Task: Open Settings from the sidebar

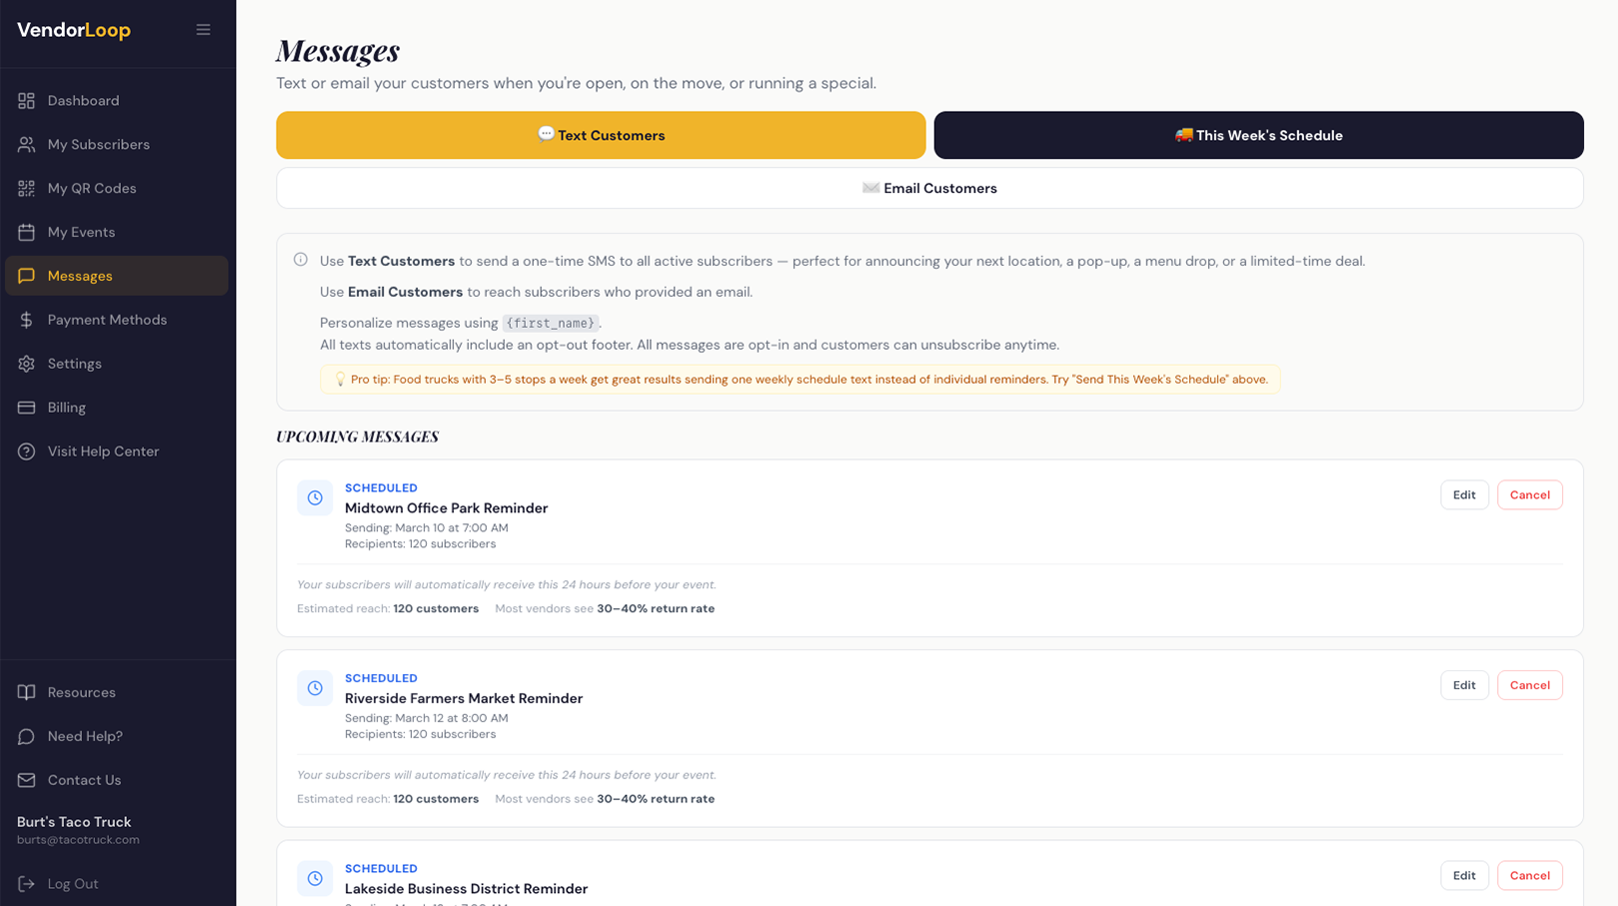Action: tap(117, 364)
